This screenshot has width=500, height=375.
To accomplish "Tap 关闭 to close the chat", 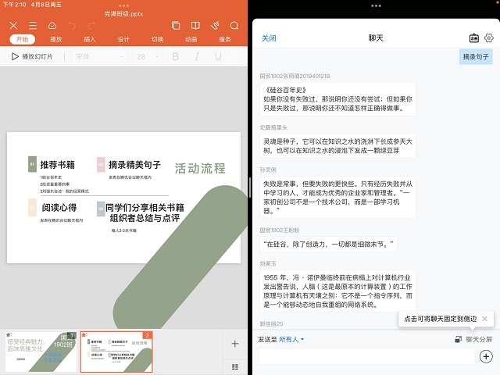I will pos(269,38).
